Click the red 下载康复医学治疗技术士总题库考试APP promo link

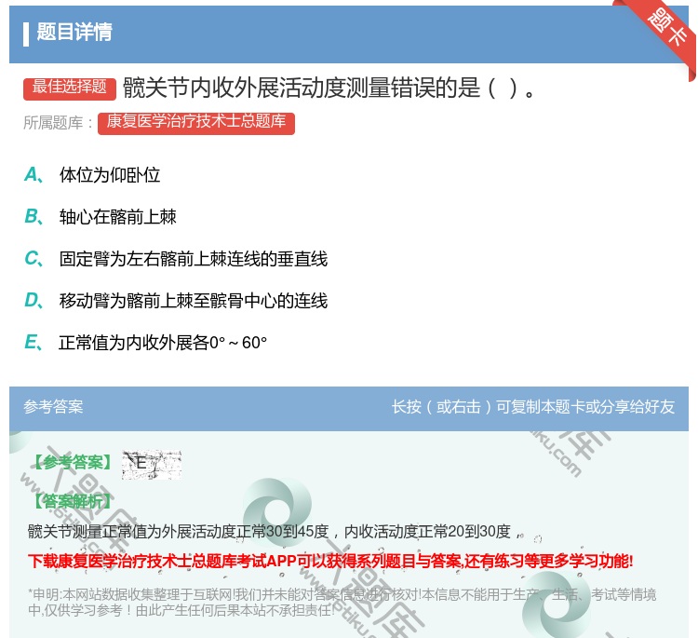pyautogui.click(x=330, y=561)
